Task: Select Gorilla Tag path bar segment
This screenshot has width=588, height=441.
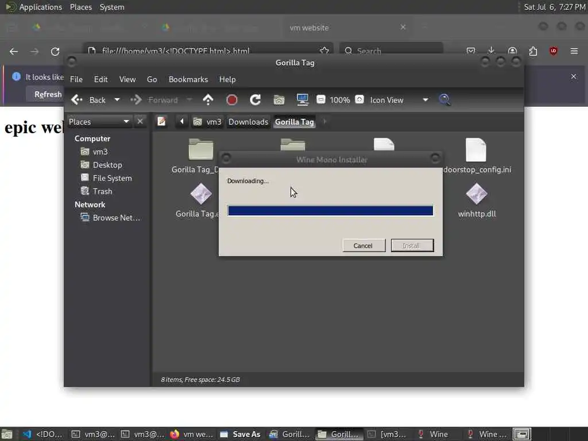Action: coord(295,122)
